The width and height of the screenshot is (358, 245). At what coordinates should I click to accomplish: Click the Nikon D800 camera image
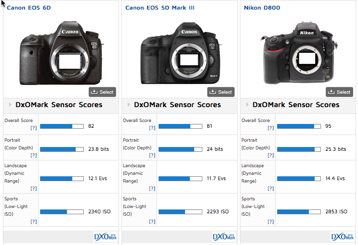299,53
